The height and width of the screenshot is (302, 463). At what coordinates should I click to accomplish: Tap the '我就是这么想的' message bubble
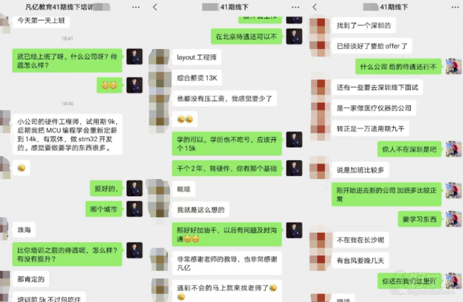[x=201, y=210]
